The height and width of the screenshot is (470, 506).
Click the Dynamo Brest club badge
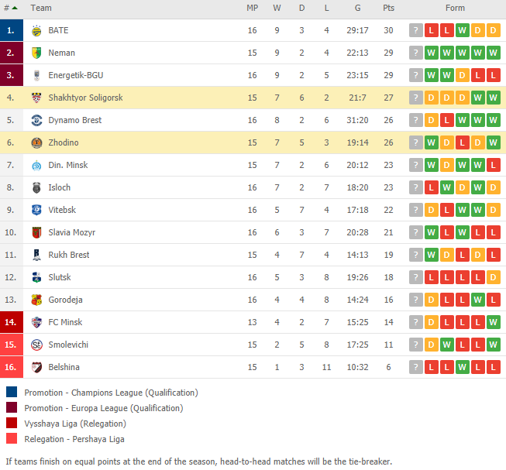36,120
